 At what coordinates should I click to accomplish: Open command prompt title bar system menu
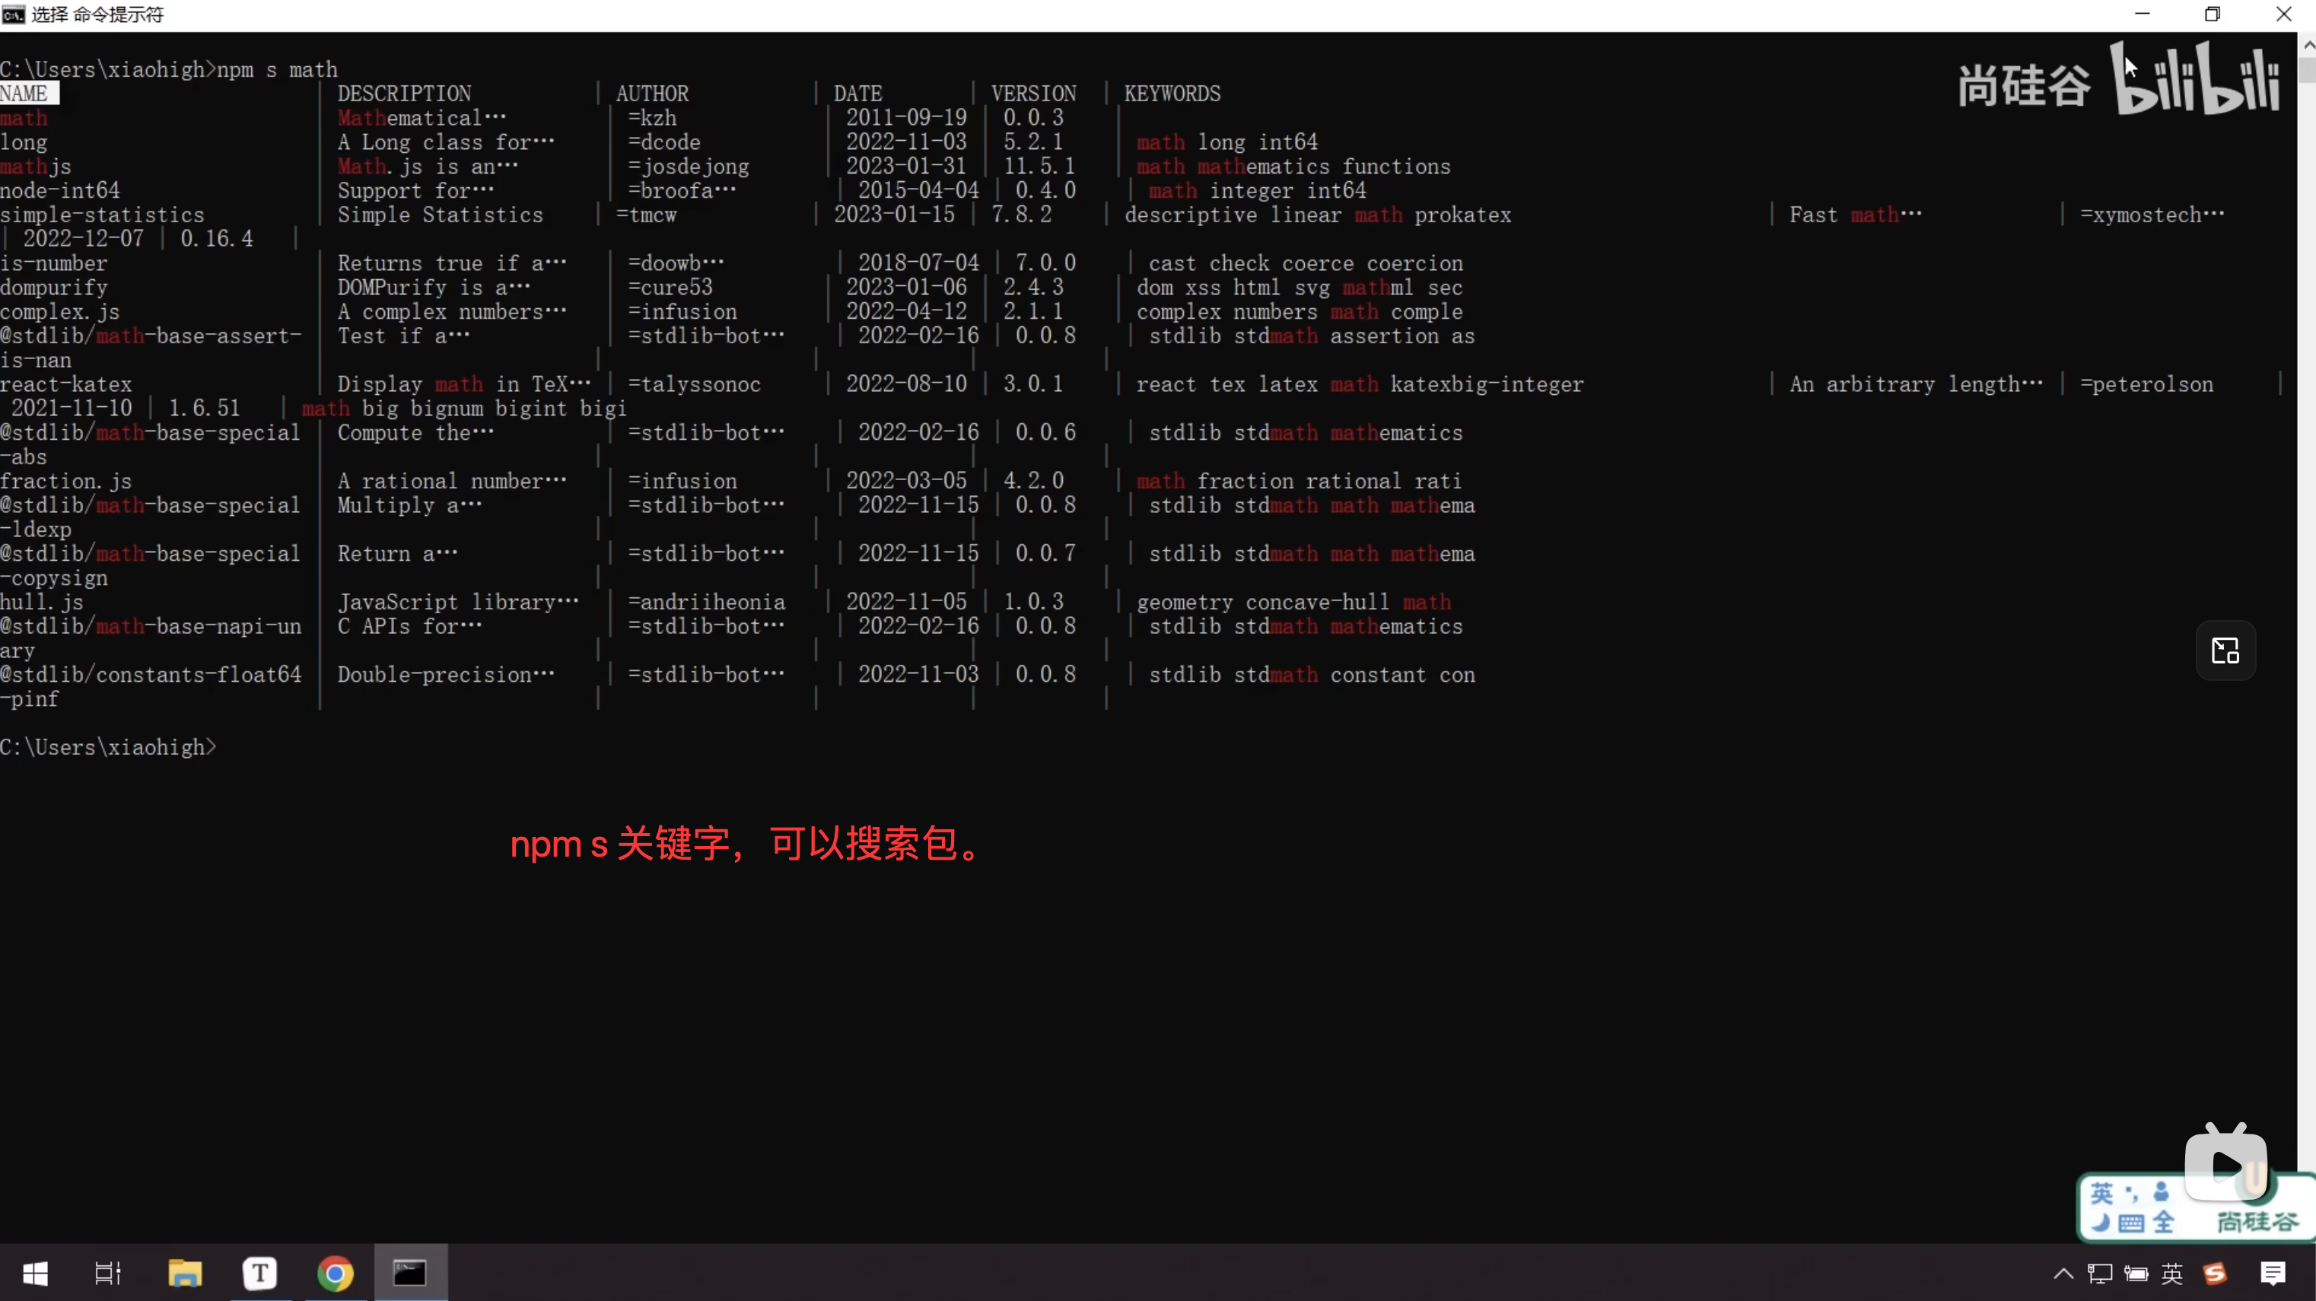(x=13, y=14)
